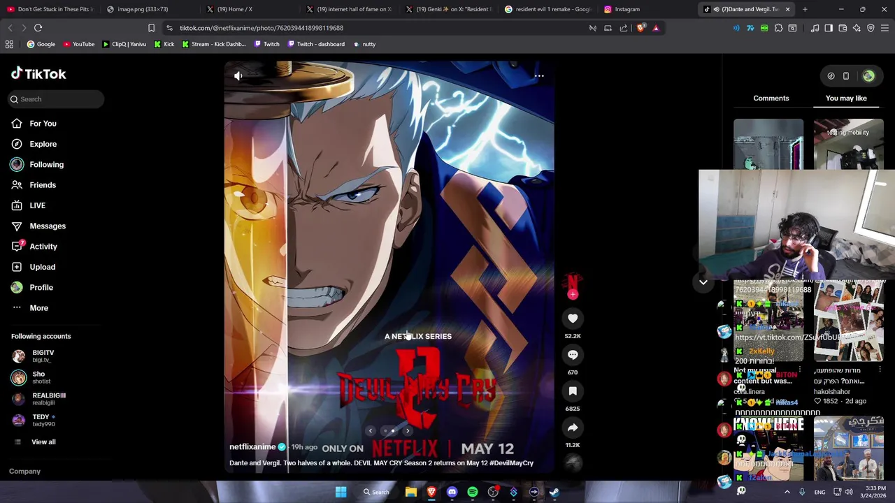Open the #DevilMayCry hashtag
The height and width of the screenshot is (503, 895).
(511, 463)
